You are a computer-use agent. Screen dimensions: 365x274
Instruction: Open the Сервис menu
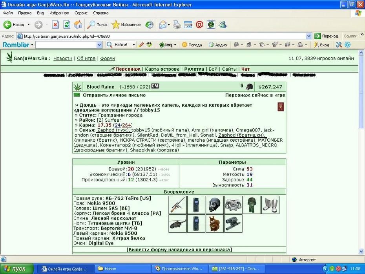tap(81, 13)
